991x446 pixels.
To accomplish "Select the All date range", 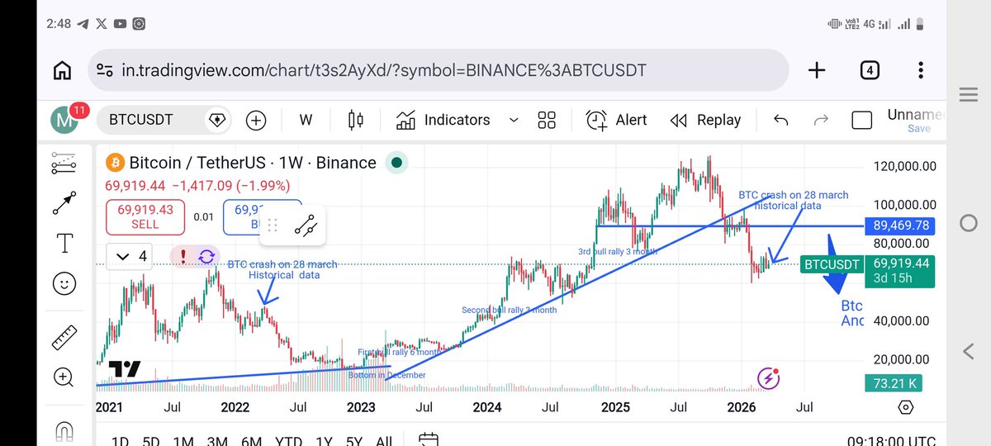I will point(383,441).
